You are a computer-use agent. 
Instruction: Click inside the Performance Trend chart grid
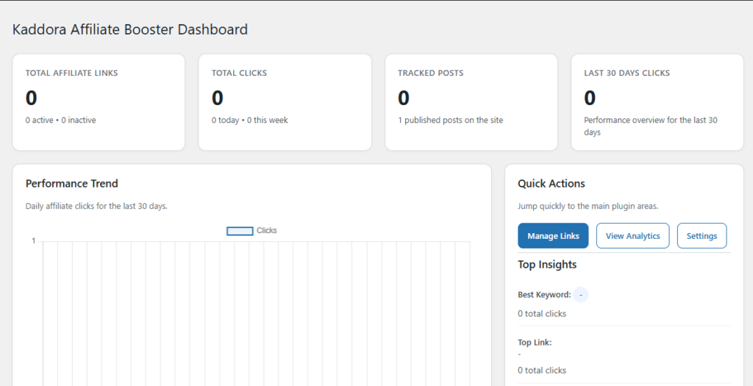(x=256, y=309)
